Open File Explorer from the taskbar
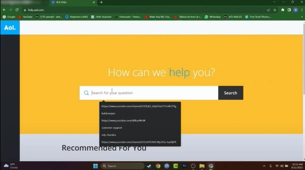This screenshot has height=170, width=305. (202, 166)
